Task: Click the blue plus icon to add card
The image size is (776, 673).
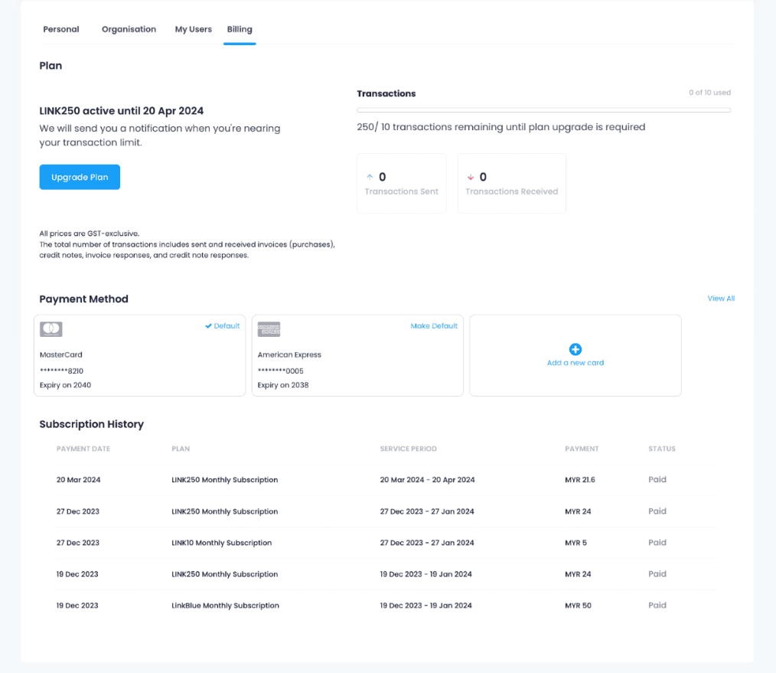Action: (575, 349)
